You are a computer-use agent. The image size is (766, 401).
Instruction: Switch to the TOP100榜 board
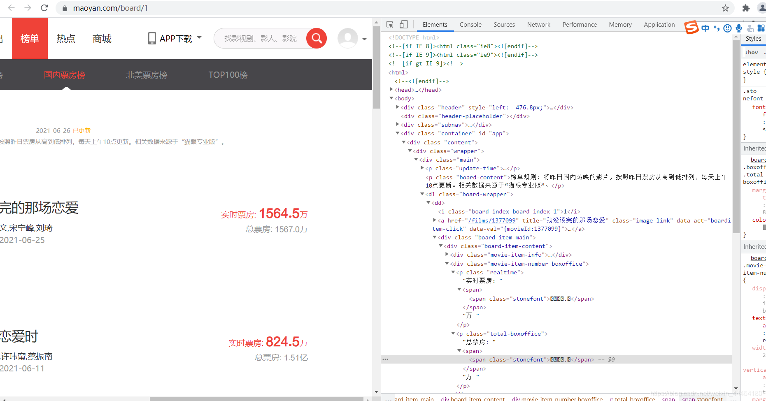pyautogui.click(x=228, y=75)
